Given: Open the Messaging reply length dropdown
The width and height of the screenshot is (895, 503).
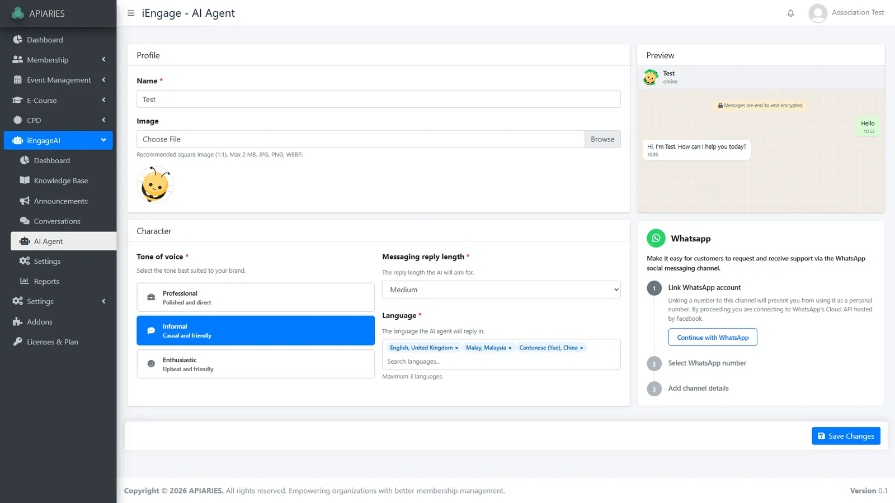Looking at the screenshot, I should click(501, 290).
